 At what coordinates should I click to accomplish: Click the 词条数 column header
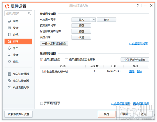tap(95, 66)
